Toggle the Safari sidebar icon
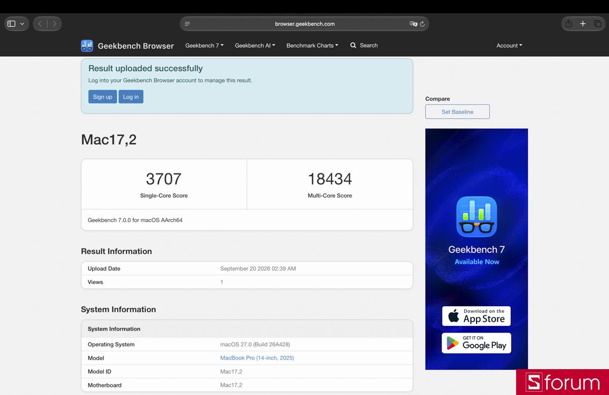Image resolution: width=609 pixels, height=395 pixels. pyautogui.click(x=12, y=24)
